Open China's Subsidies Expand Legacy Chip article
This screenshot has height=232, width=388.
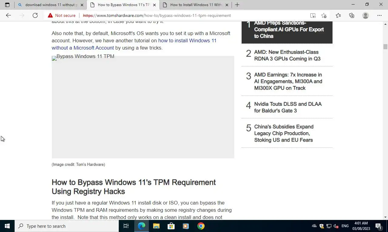click(284, 133)
